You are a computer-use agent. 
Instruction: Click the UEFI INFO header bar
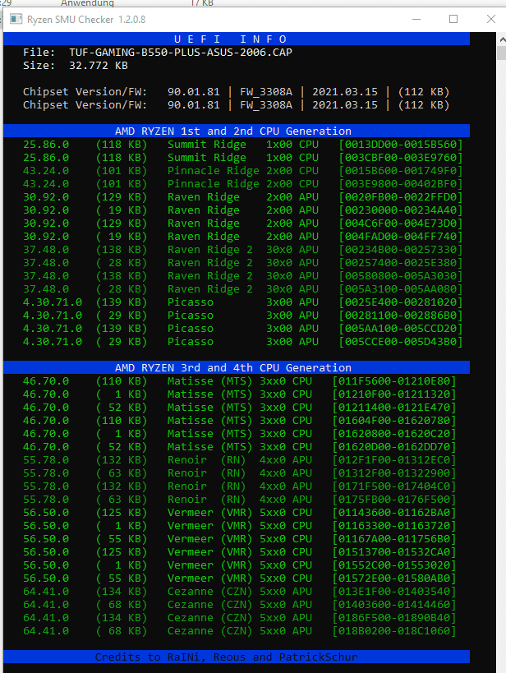coord(237,39)
